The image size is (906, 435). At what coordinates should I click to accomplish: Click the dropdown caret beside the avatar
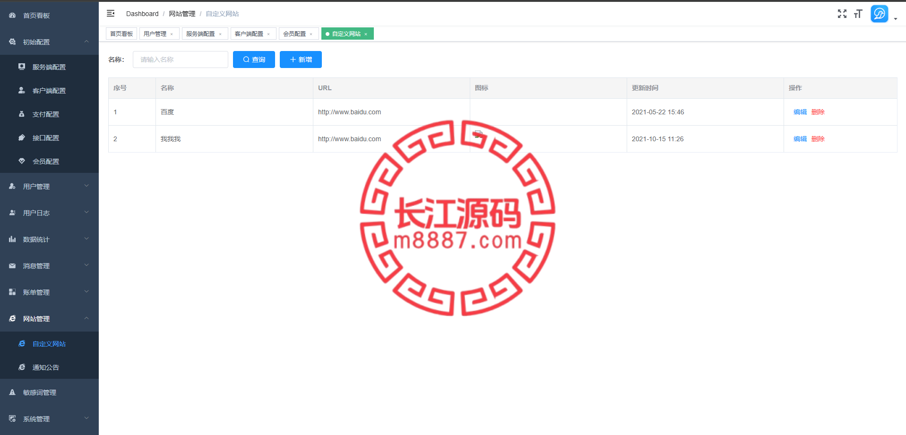coord(896,19)
